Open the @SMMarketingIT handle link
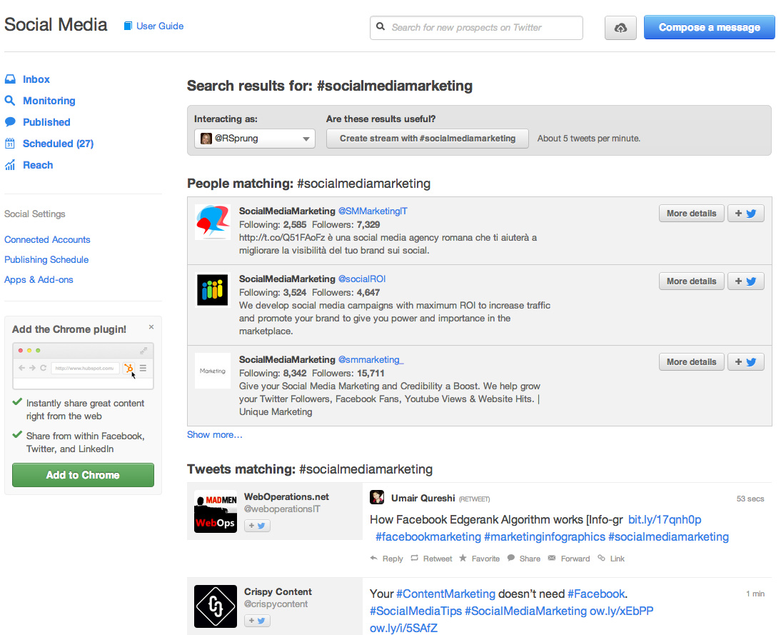Screen dimensions: 781x635 tap(373, 211)
